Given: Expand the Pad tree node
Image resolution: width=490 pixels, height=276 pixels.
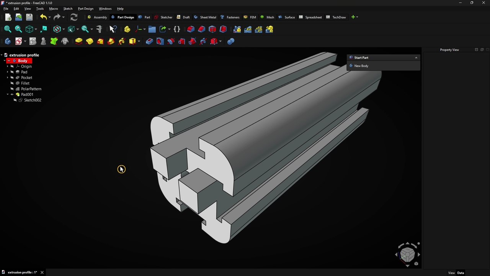Looking at the screenshot, I should 8,72.
